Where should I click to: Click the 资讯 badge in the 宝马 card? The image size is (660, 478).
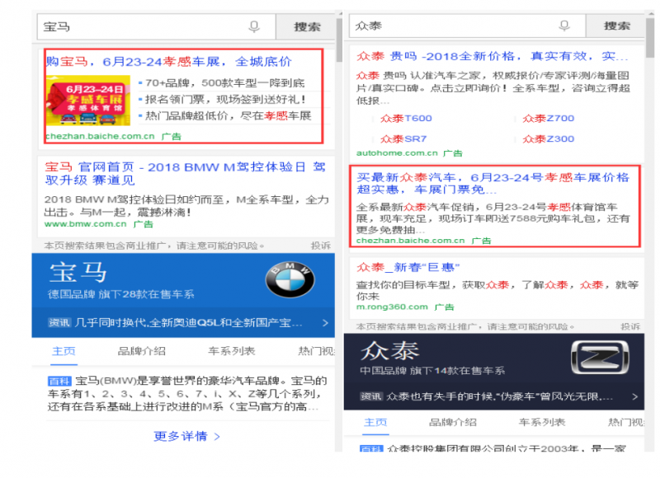pyautogui.click(x=59, y=322)
